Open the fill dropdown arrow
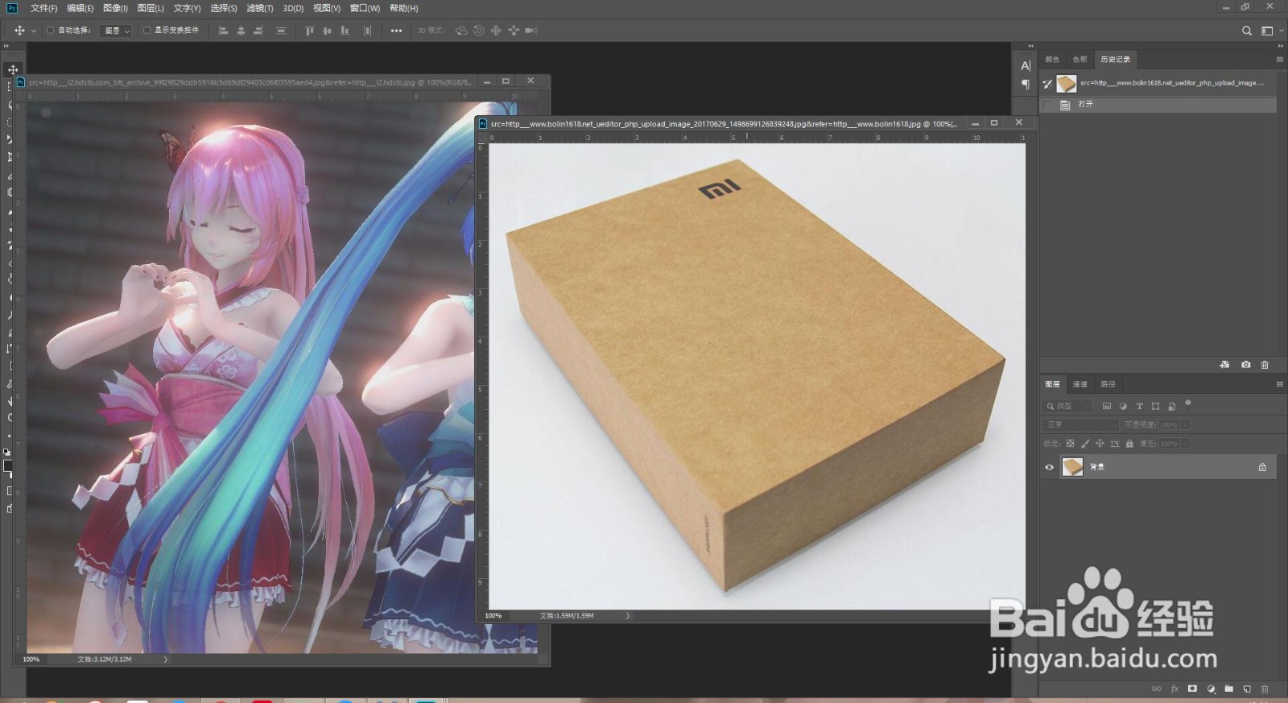 coord(1186,444)
